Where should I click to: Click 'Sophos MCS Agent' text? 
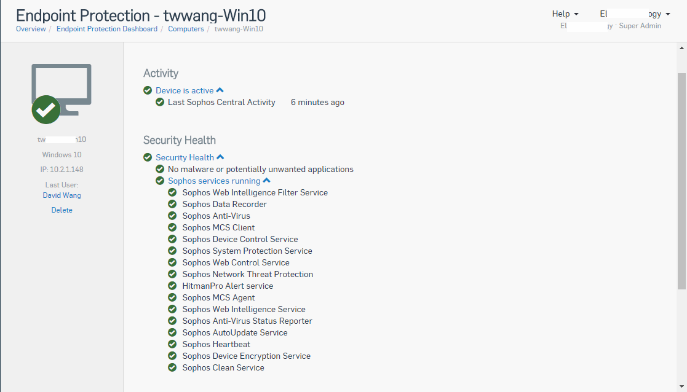pos(218,297)
